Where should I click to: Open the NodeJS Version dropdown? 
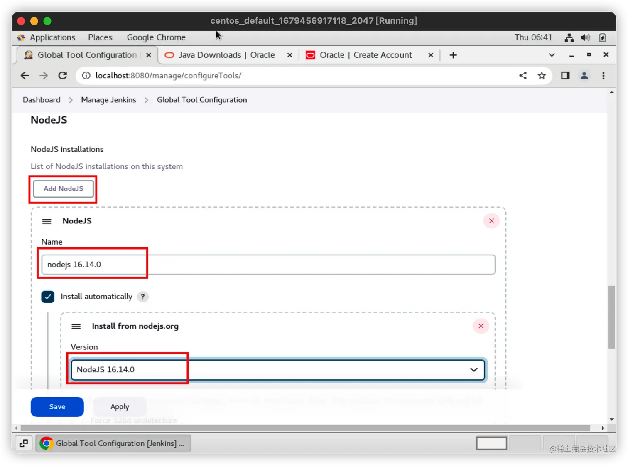coord(278,370)
